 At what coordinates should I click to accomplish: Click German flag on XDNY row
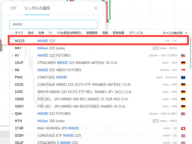coord(183,107)
